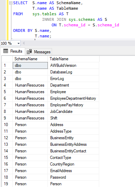Click T.schema_id in the ON clause
Viewport: 135px width, 187px height.
(72, 25)
